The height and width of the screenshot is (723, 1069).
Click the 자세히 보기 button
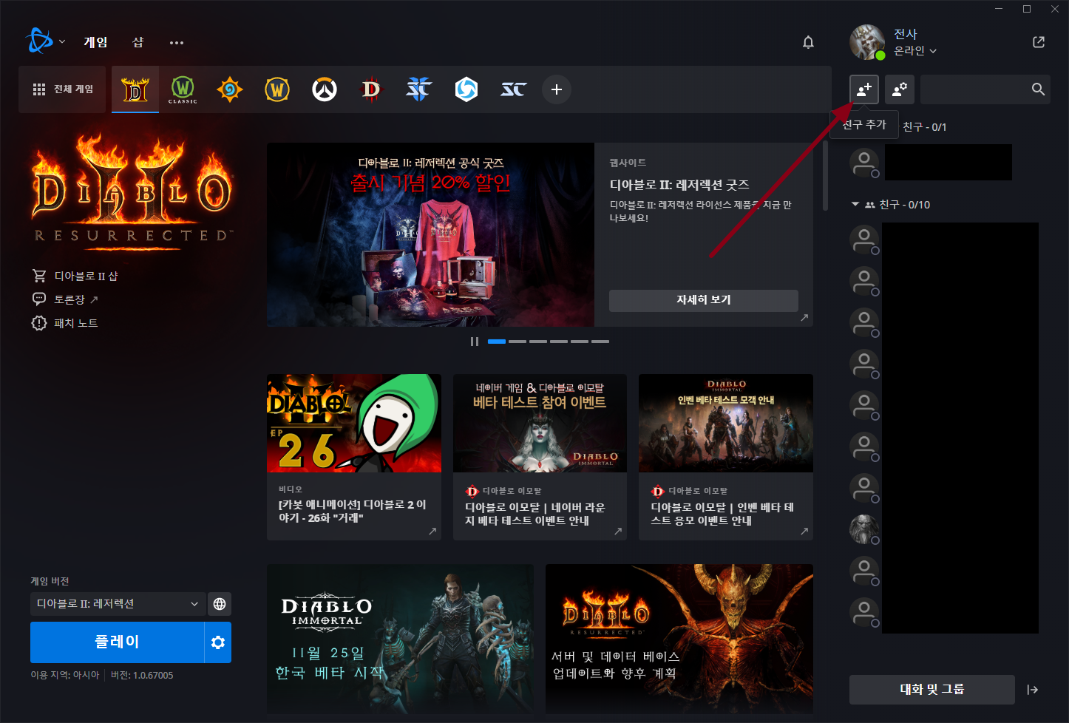pyautogui.click(x=704, y=300)
